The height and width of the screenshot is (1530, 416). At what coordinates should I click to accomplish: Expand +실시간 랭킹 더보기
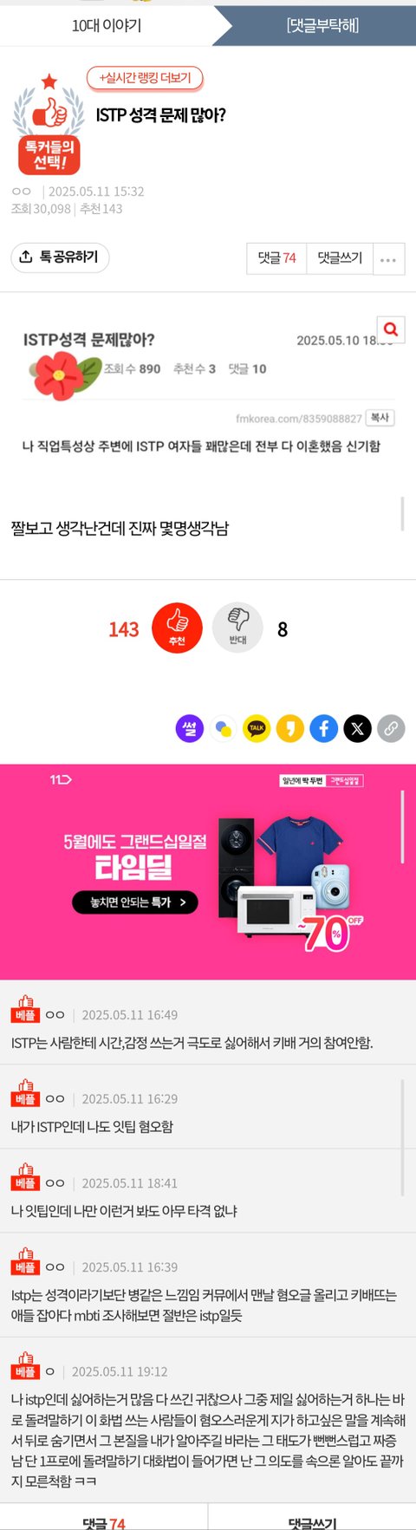pos(145,78)
